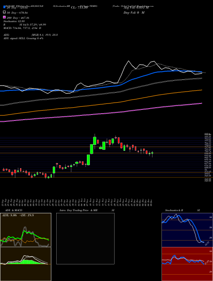This screenshot has width=213, height=281.
Task: Open the blue Stochastics chart panel
Action: point(187,230)
